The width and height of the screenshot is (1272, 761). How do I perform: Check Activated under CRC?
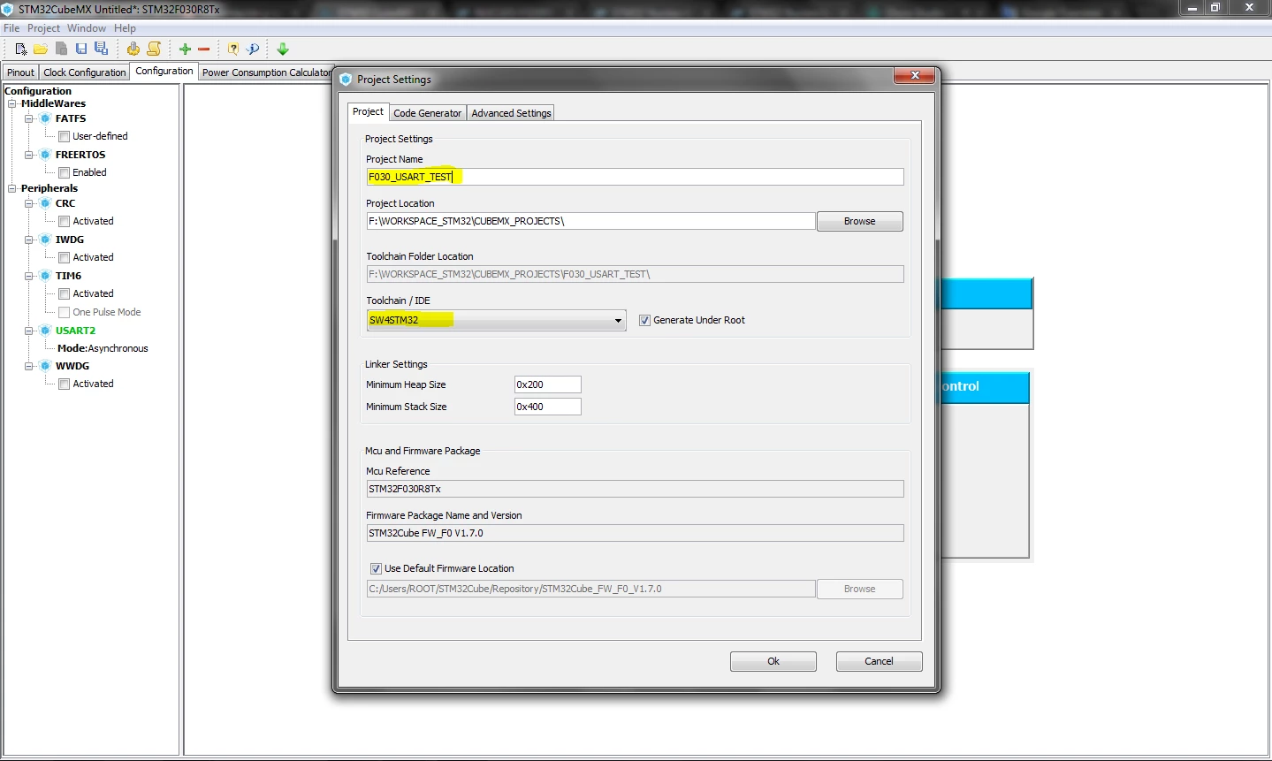tap(64, 222)
